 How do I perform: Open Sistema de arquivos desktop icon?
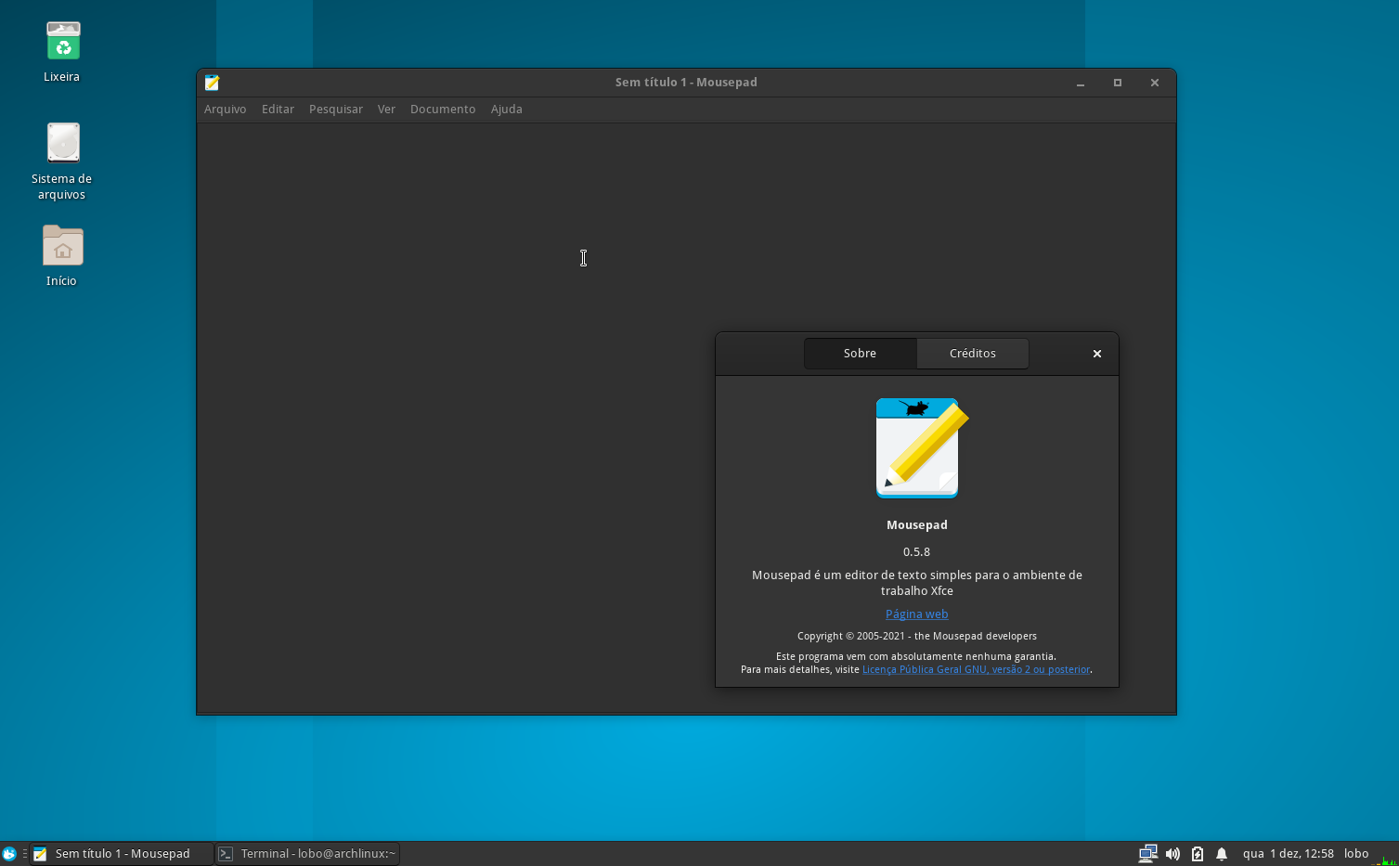pyautogui.click(x=62, y=161)
